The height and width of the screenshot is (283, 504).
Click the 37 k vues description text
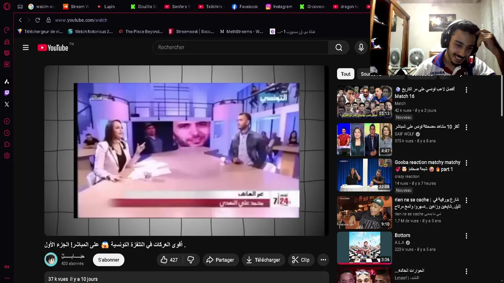(73, 279)
